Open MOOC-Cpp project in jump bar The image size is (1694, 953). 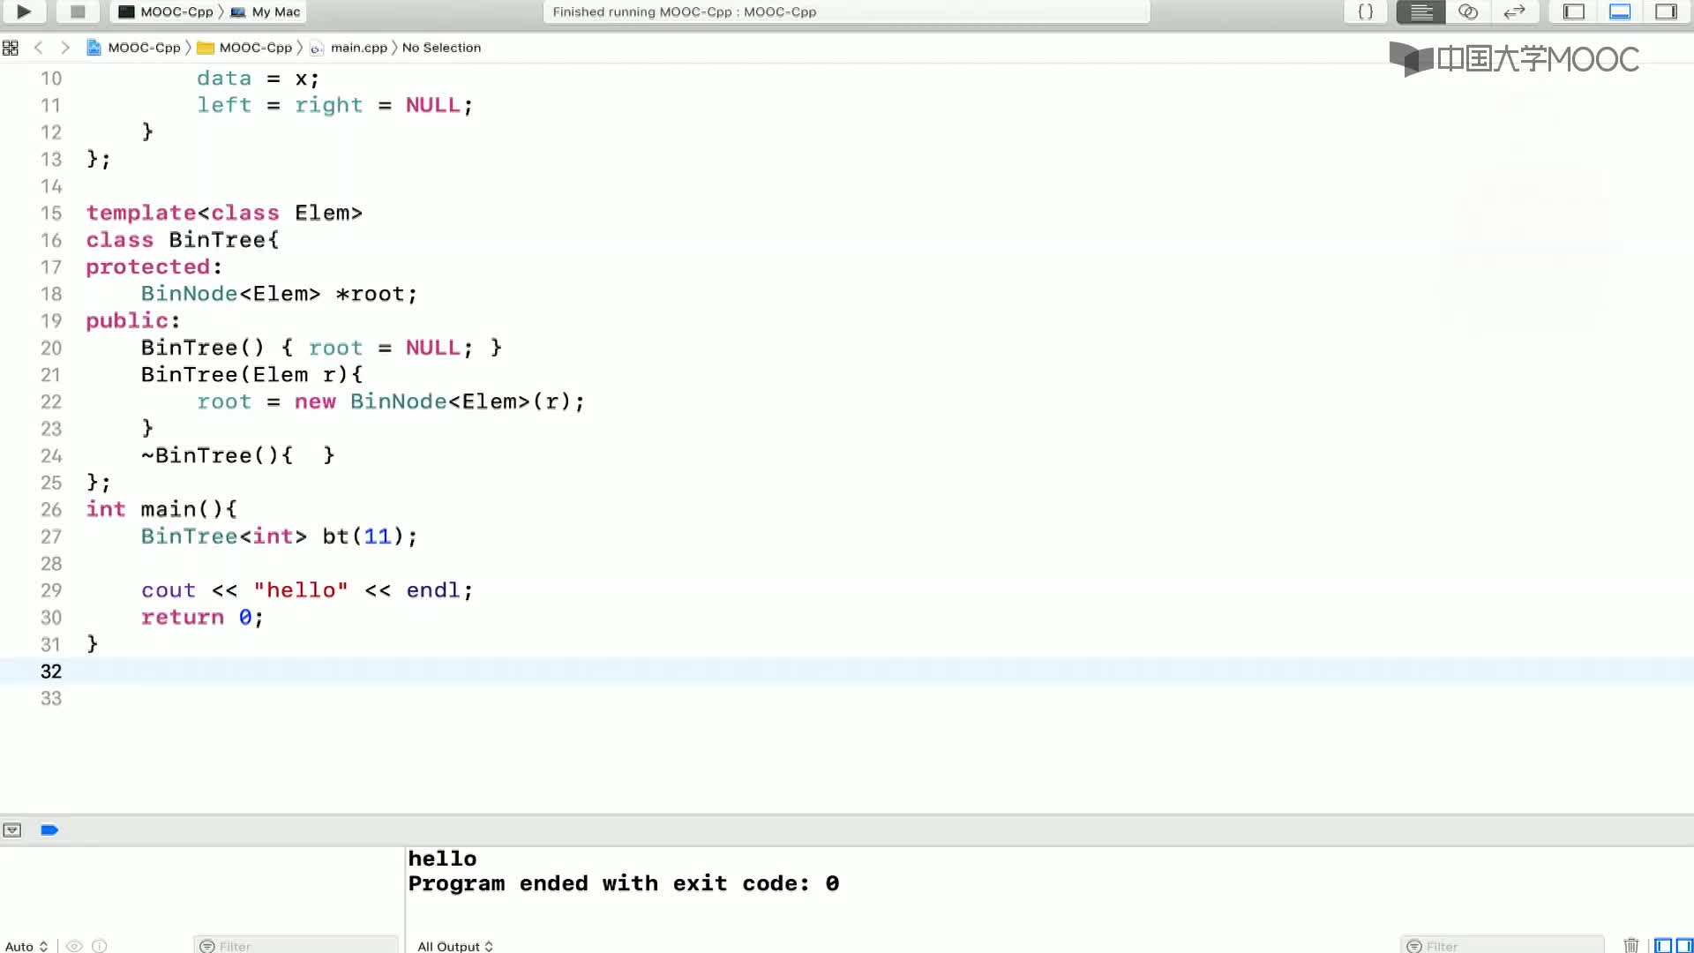point(134,48)
